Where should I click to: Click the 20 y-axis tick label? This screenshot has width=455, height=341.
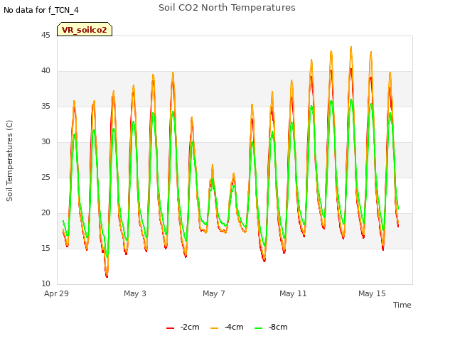(45, 213)
